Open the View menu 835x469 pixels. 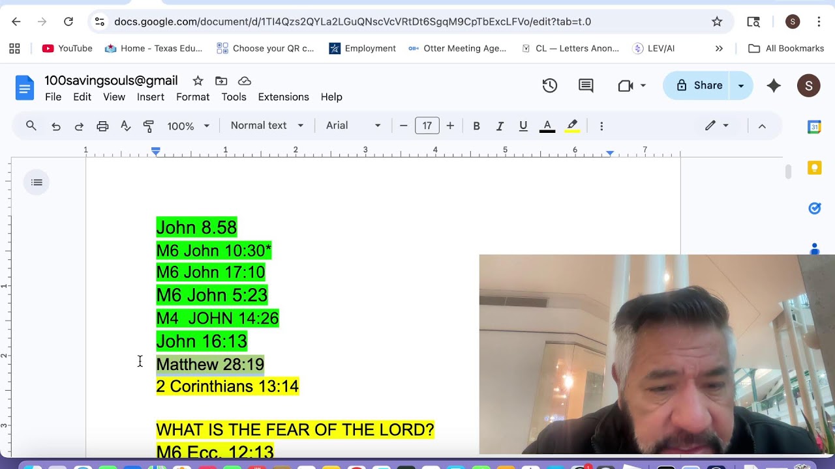click(114, 97)
